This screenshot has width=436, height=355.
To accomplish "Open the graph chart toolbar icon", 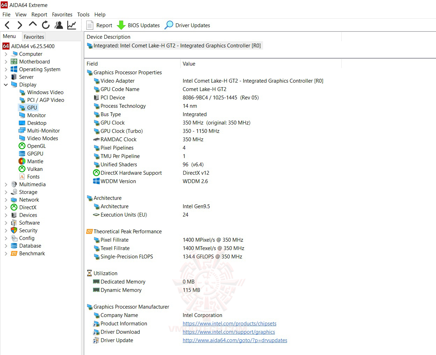I will point(72,25).
